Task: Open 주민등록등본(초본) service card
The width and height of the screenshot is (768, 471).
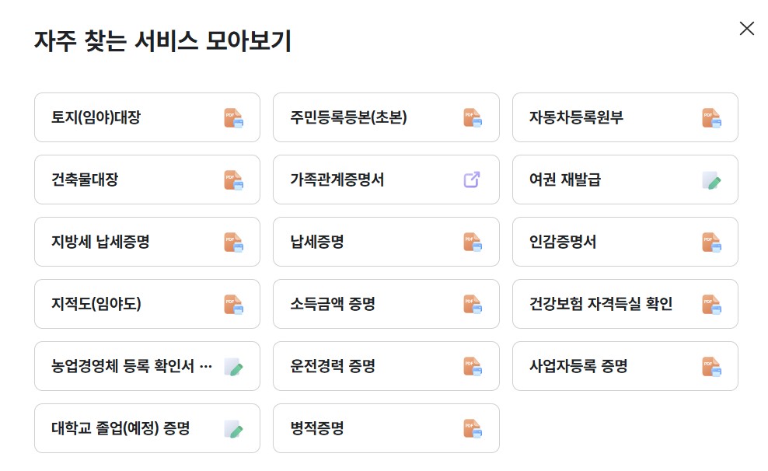Action: [x=386, y=117]
